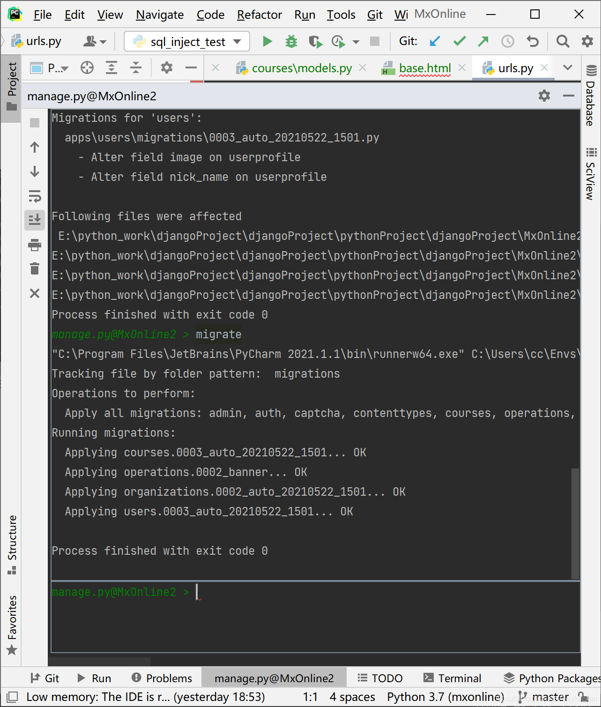Open profiler run options dropdown
This screenshot has height=707, width=601.
point(356,42)
